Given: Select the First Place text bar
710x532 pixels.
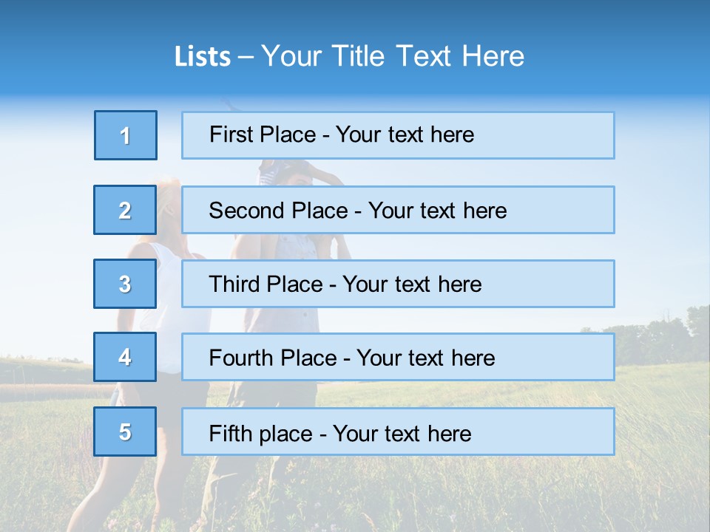Looking at the screenshot, I should click(x=398, y=135).
